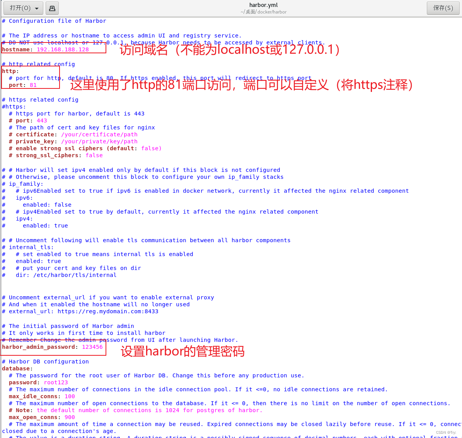Viewport: 462px width, 438px height.
Task: Click the 'http:' section line
Action: point(10,71)
